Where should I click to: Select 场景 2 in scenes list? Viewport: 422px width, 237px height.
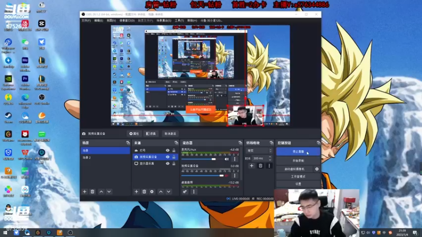click(105, 157)
